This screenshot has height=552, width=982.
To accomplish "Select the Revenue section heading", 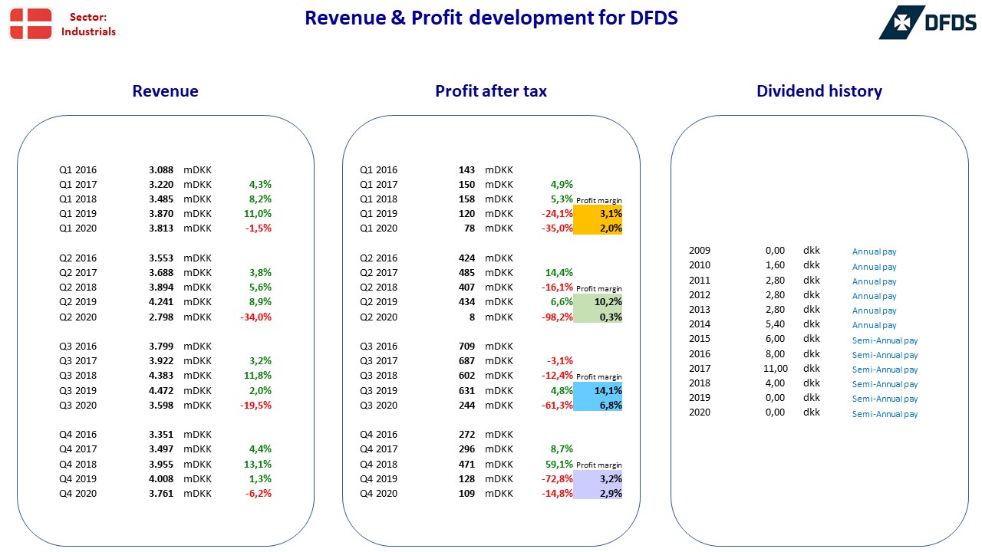I will pos(165,91).
